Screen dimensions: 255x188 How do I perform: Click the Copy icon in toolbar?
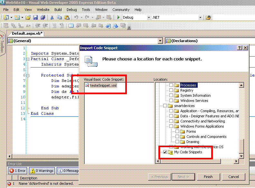59,17
